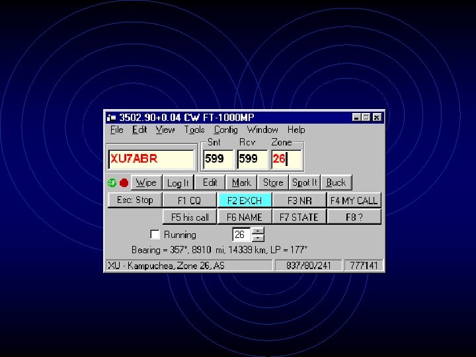
Task: Click the 837/80/241 status panel
Action: coord(308,266)
